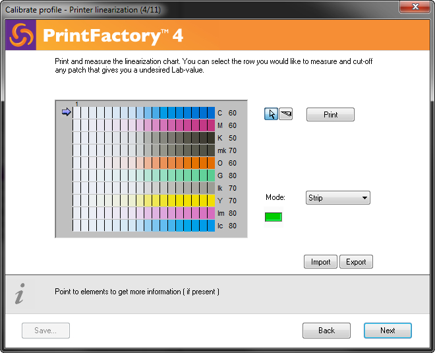Click the column number 1 label

(x=77, y=104)
